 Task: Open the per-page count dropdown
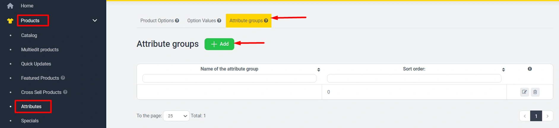pyautogui.click(x=176, y=116)
